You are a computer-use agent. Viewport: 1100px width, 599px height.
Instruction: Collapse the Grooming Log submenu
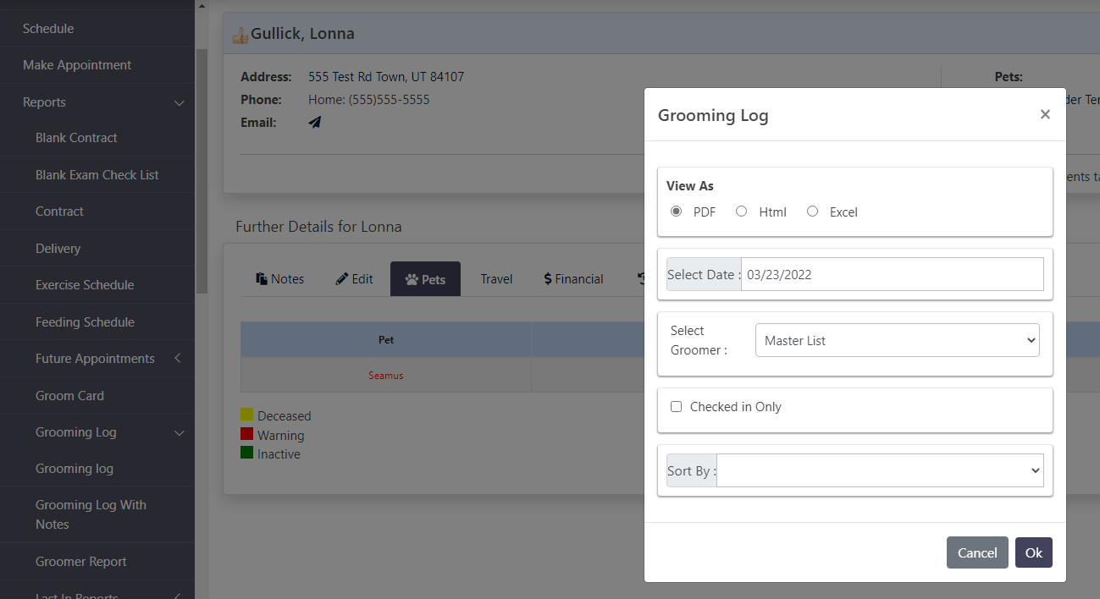pyautogui.click(x=97, y=432)
